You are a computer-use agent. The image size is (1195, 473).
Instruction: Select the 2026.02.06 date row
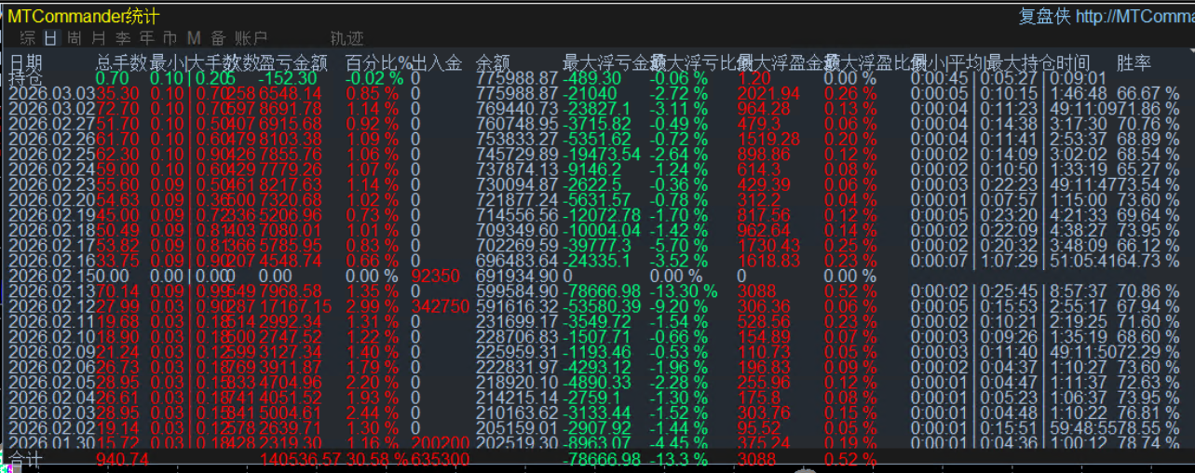(x=51, y=367)
